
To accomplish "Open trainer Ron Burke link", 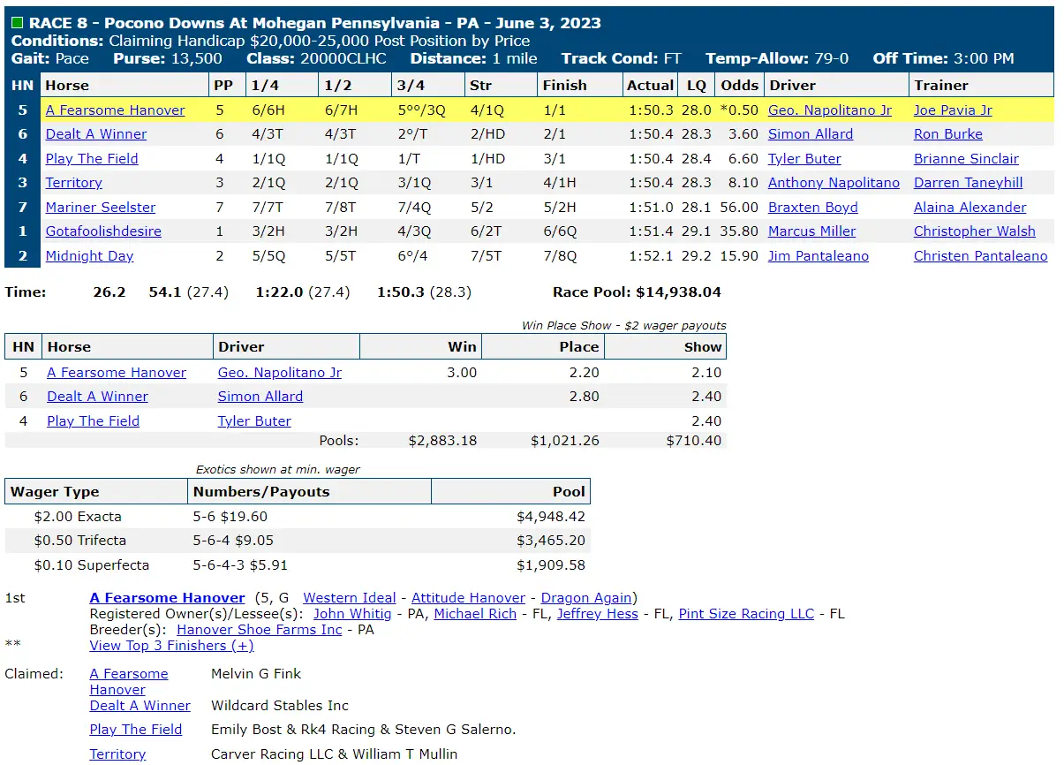I will coord(948,134).
